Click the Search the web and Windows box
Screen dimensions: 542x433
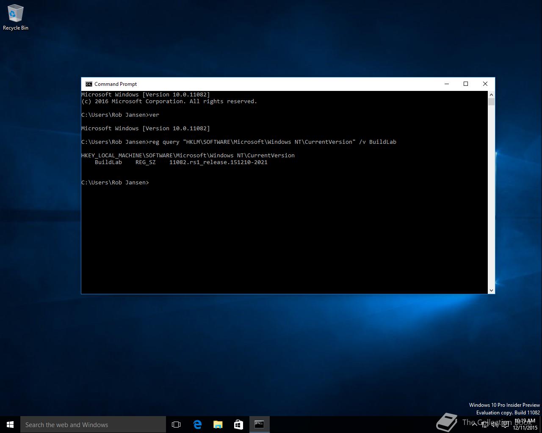pos(93,425)
